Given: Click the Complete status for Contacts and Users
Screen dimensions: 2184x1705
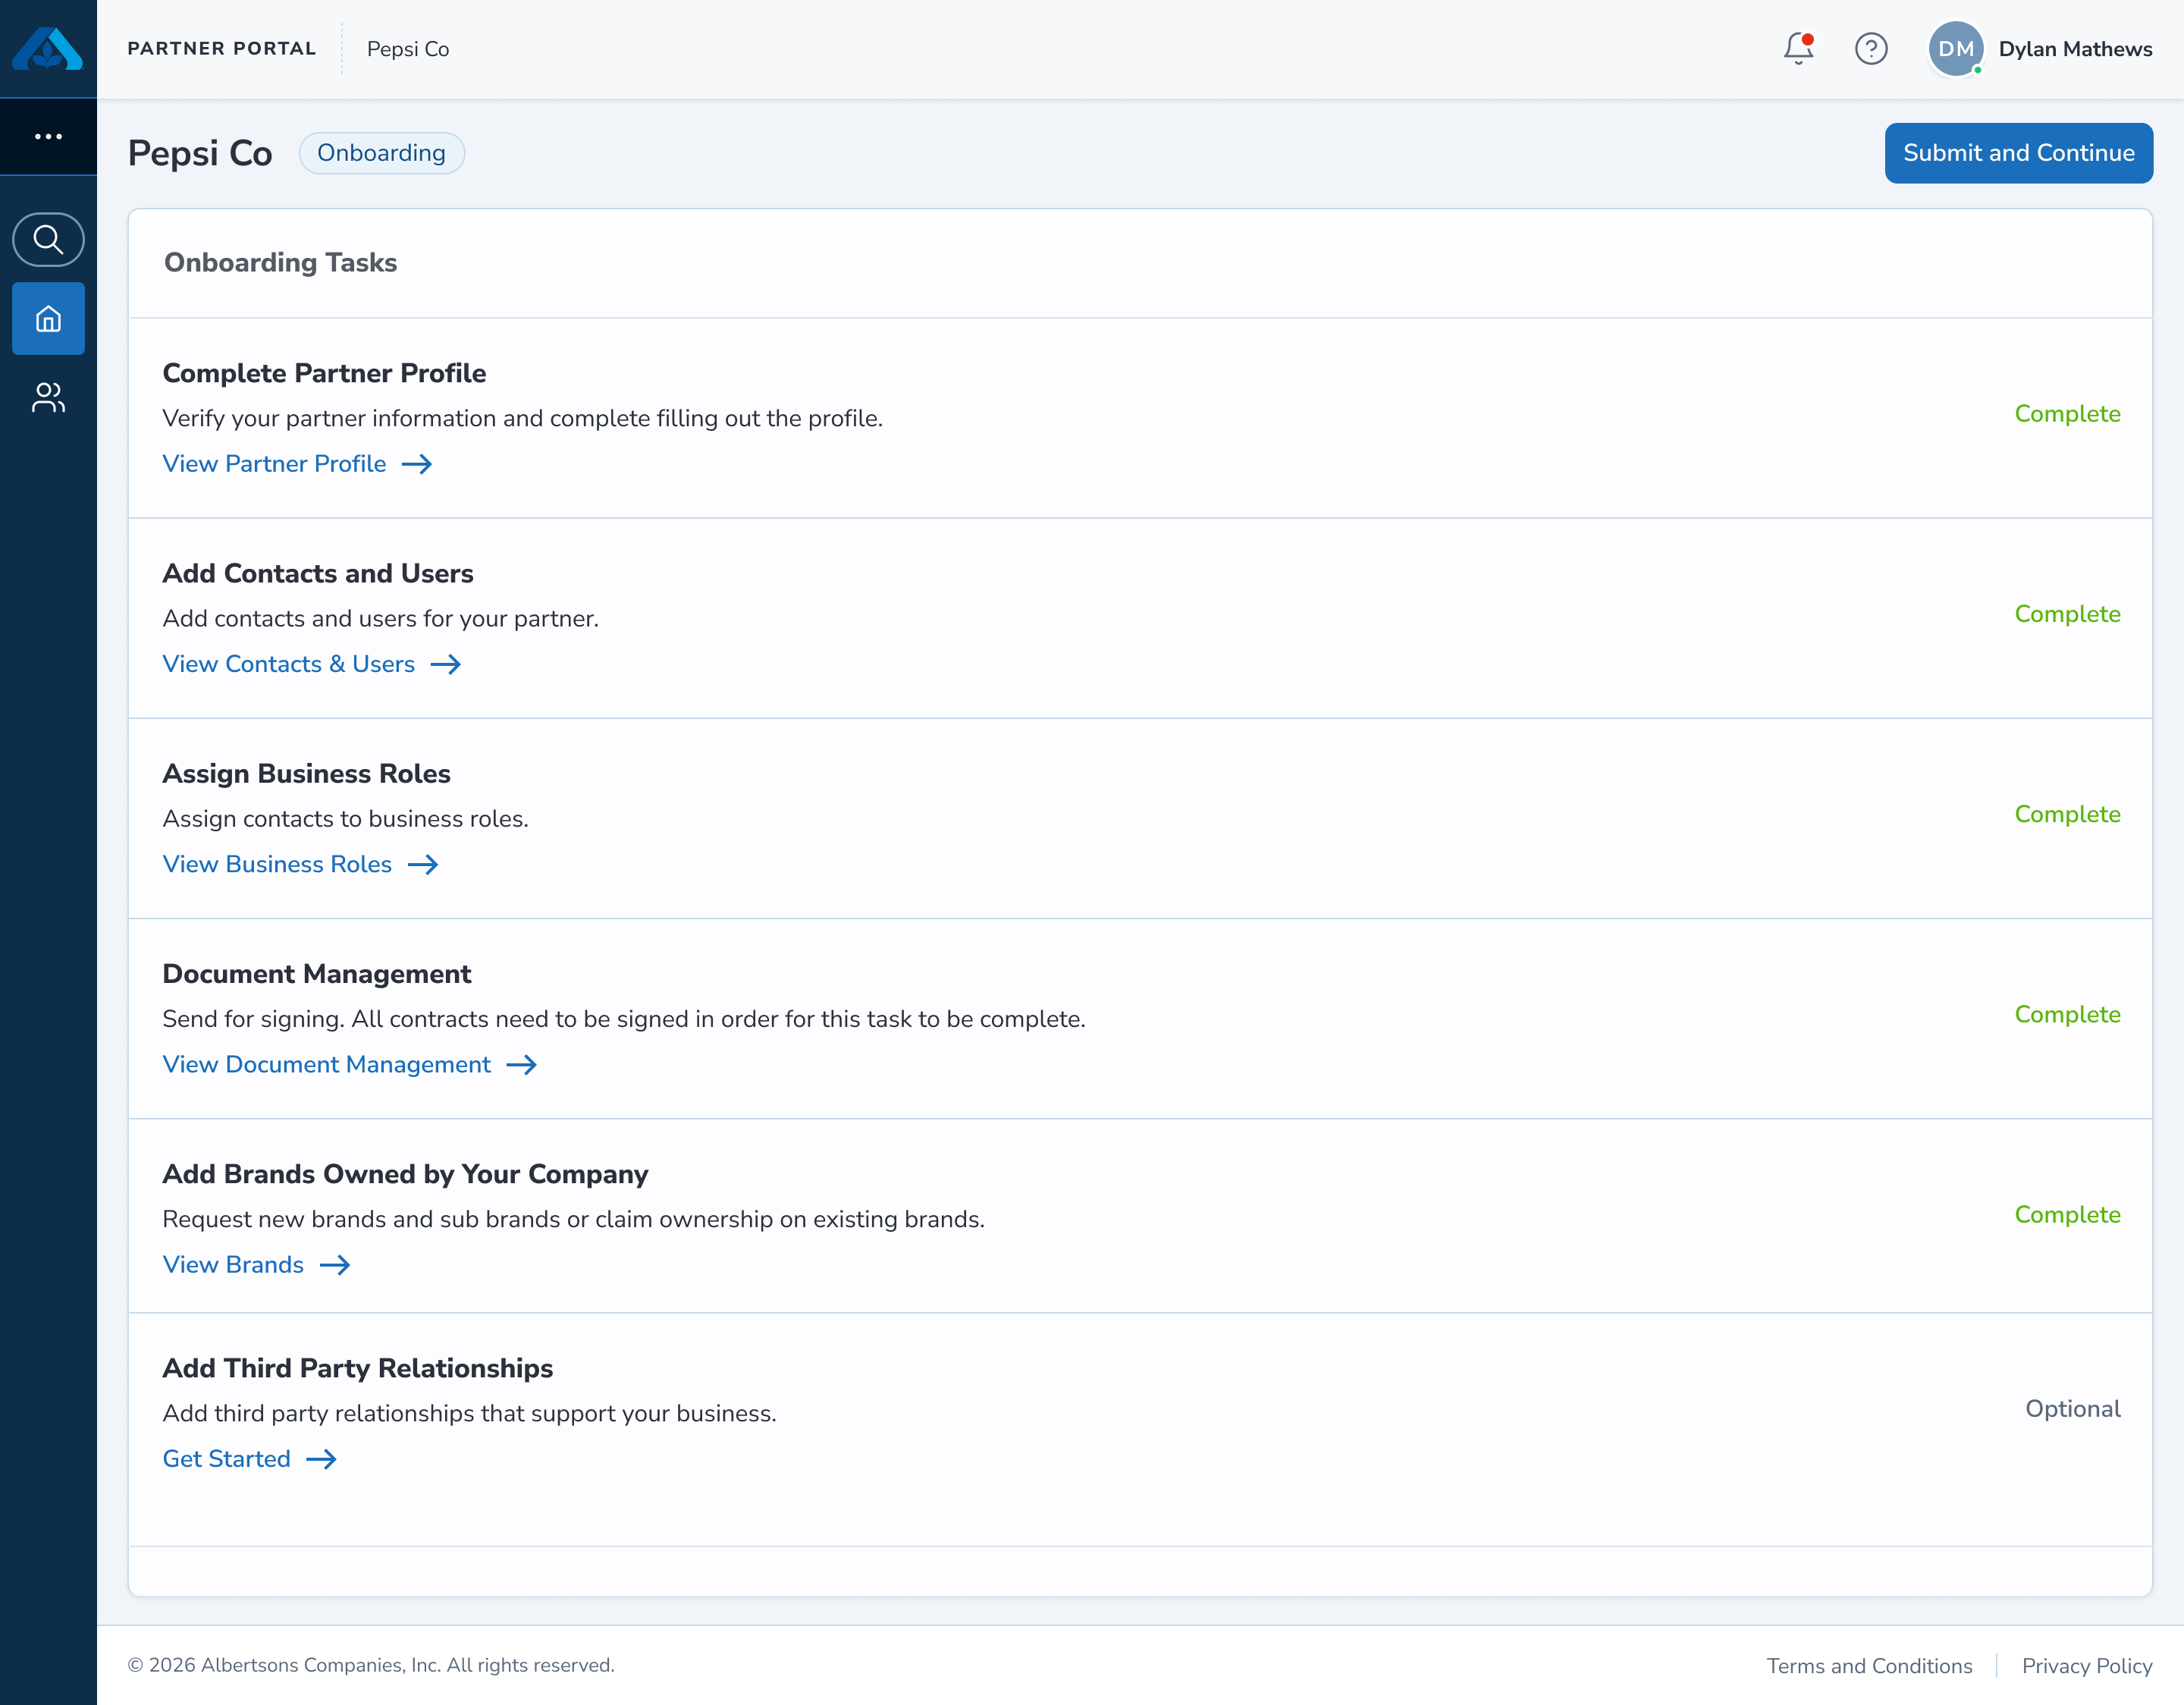Looking at the screenshot, I should pyautogui.click(x=2067, y=614).
